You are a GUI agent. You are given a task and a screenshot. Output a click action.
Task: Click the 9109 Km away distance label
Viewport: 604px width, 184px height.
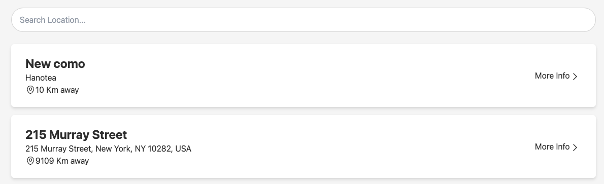click(62, 161)
